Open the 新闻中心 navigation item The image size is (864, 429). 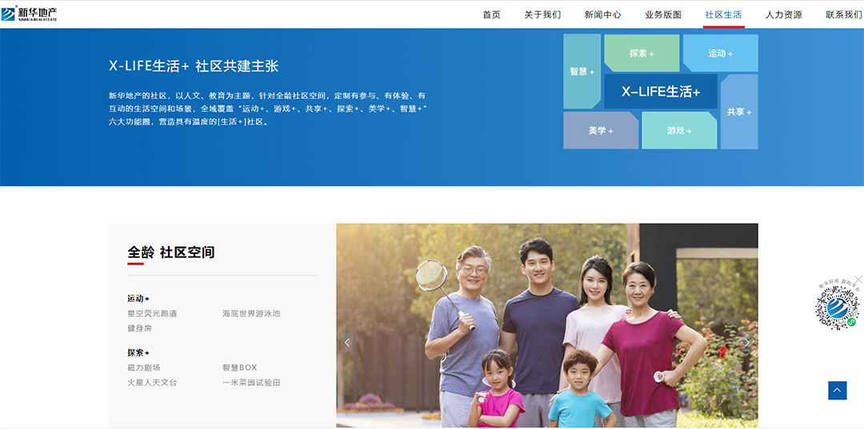coord(603,15)
